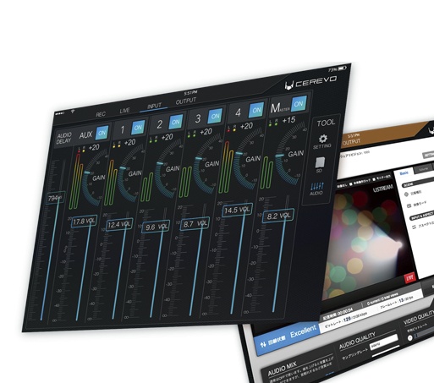Open the SETTING gear icon
This screenshot has width=434, height=383.
322,139
